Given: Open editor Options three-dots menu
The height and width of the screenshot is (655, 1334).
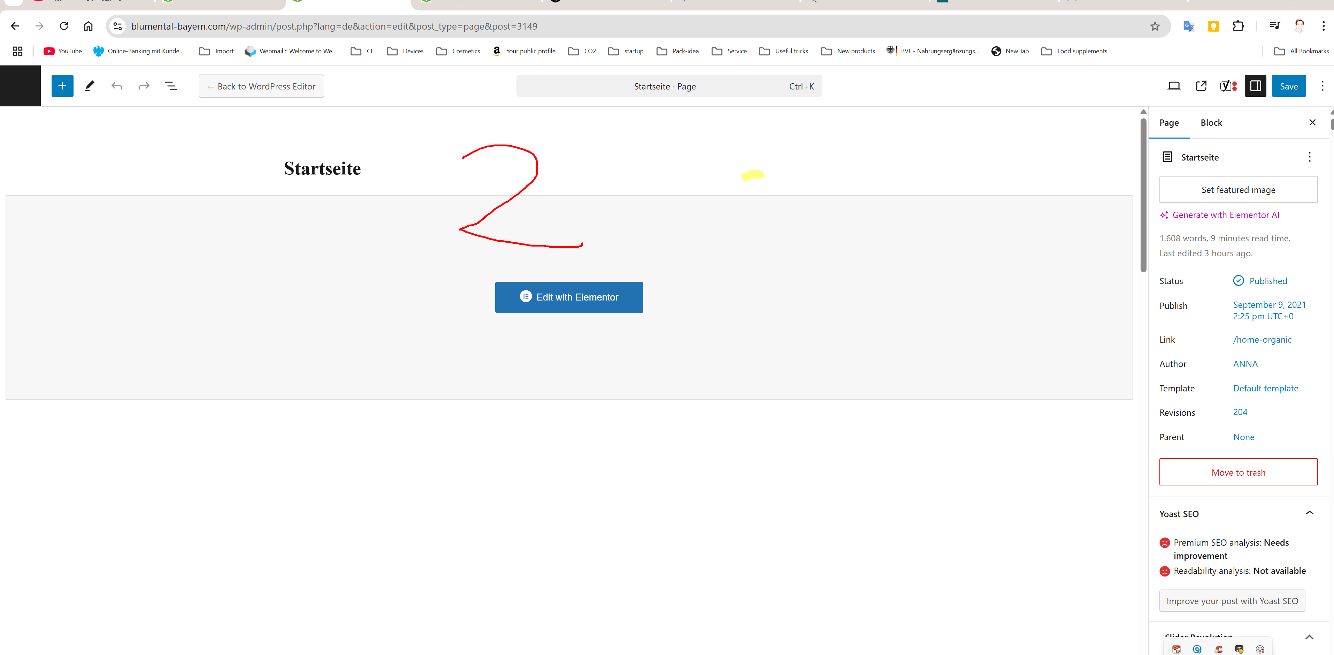Looking at the screenshot, I should (x=1321, y=86).
